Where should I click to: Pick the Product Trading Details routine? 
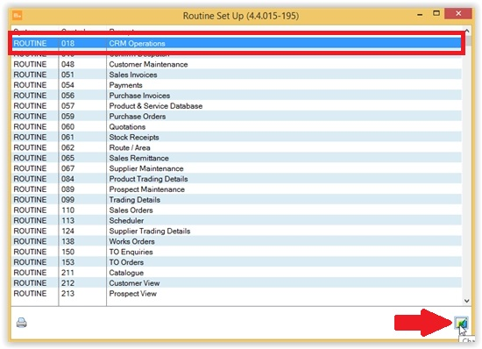[x=236, y=179]
